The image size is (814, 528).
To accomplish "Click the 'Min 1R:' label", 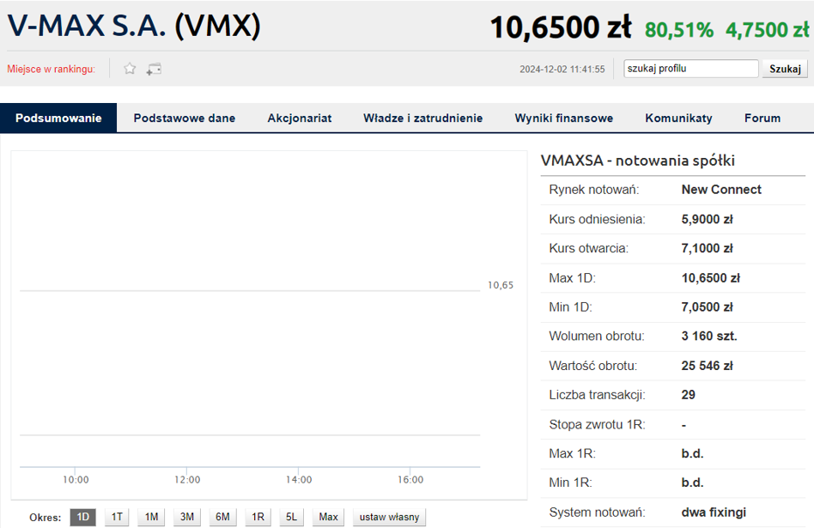I will point(570,482).
